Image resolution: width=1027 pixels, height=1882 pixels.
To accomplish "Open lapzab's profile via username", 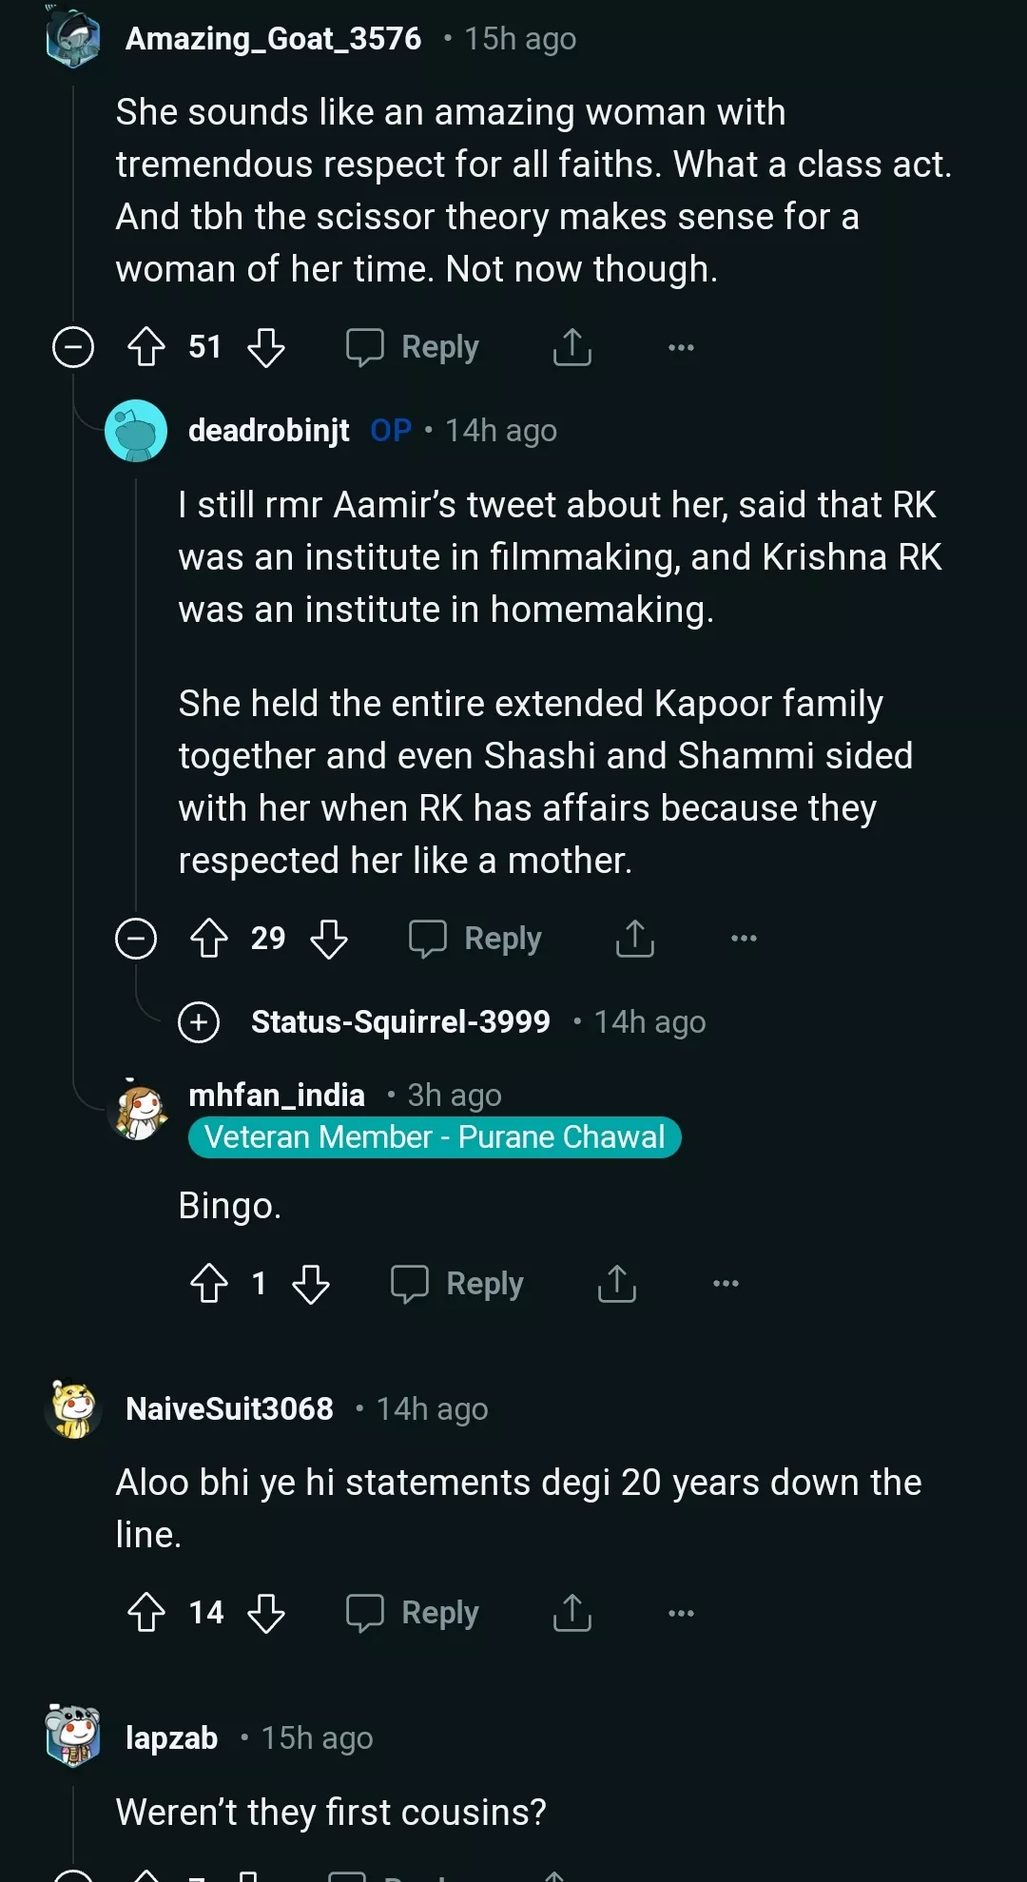I will pyautogui.click(x=172, y=1738).
